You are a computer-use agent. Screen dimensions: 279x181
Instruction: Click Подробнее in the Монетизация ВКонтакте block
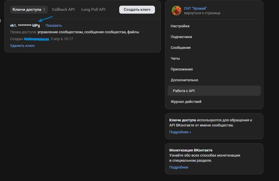[x=179, y=167]
